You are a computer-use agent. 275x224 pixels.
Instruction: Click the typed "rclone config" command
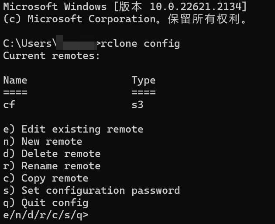click(x=140, y=43)
